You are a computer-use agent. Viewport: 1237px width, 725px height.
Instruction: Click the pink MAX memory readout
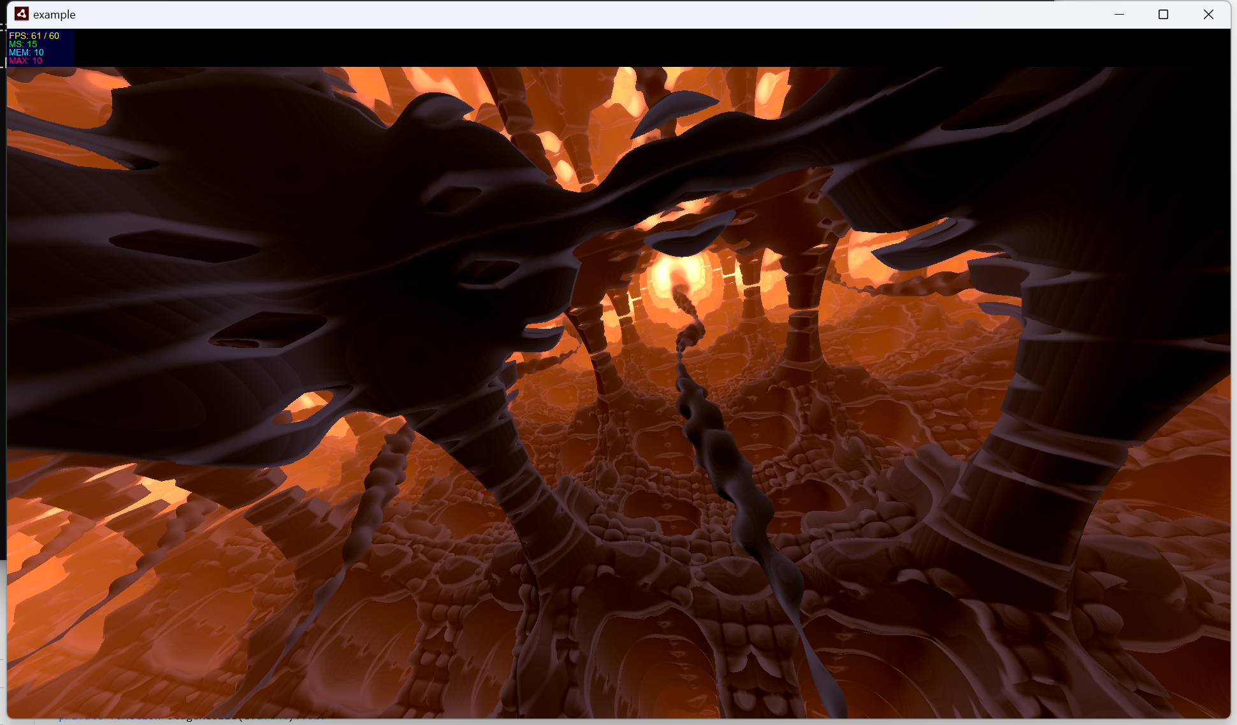[x=25, y=61]
